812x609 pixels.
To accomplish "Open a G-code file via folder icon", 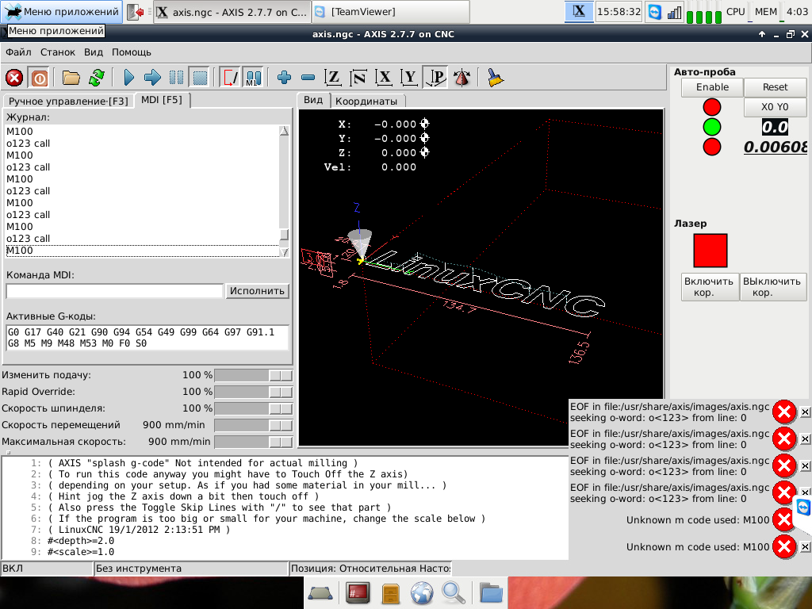I will click(x=71, y=79).
